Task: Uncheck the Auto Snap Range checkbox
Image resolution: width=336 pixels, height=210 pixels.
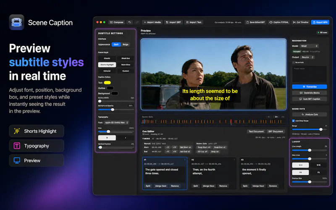Action: [293, 121]
